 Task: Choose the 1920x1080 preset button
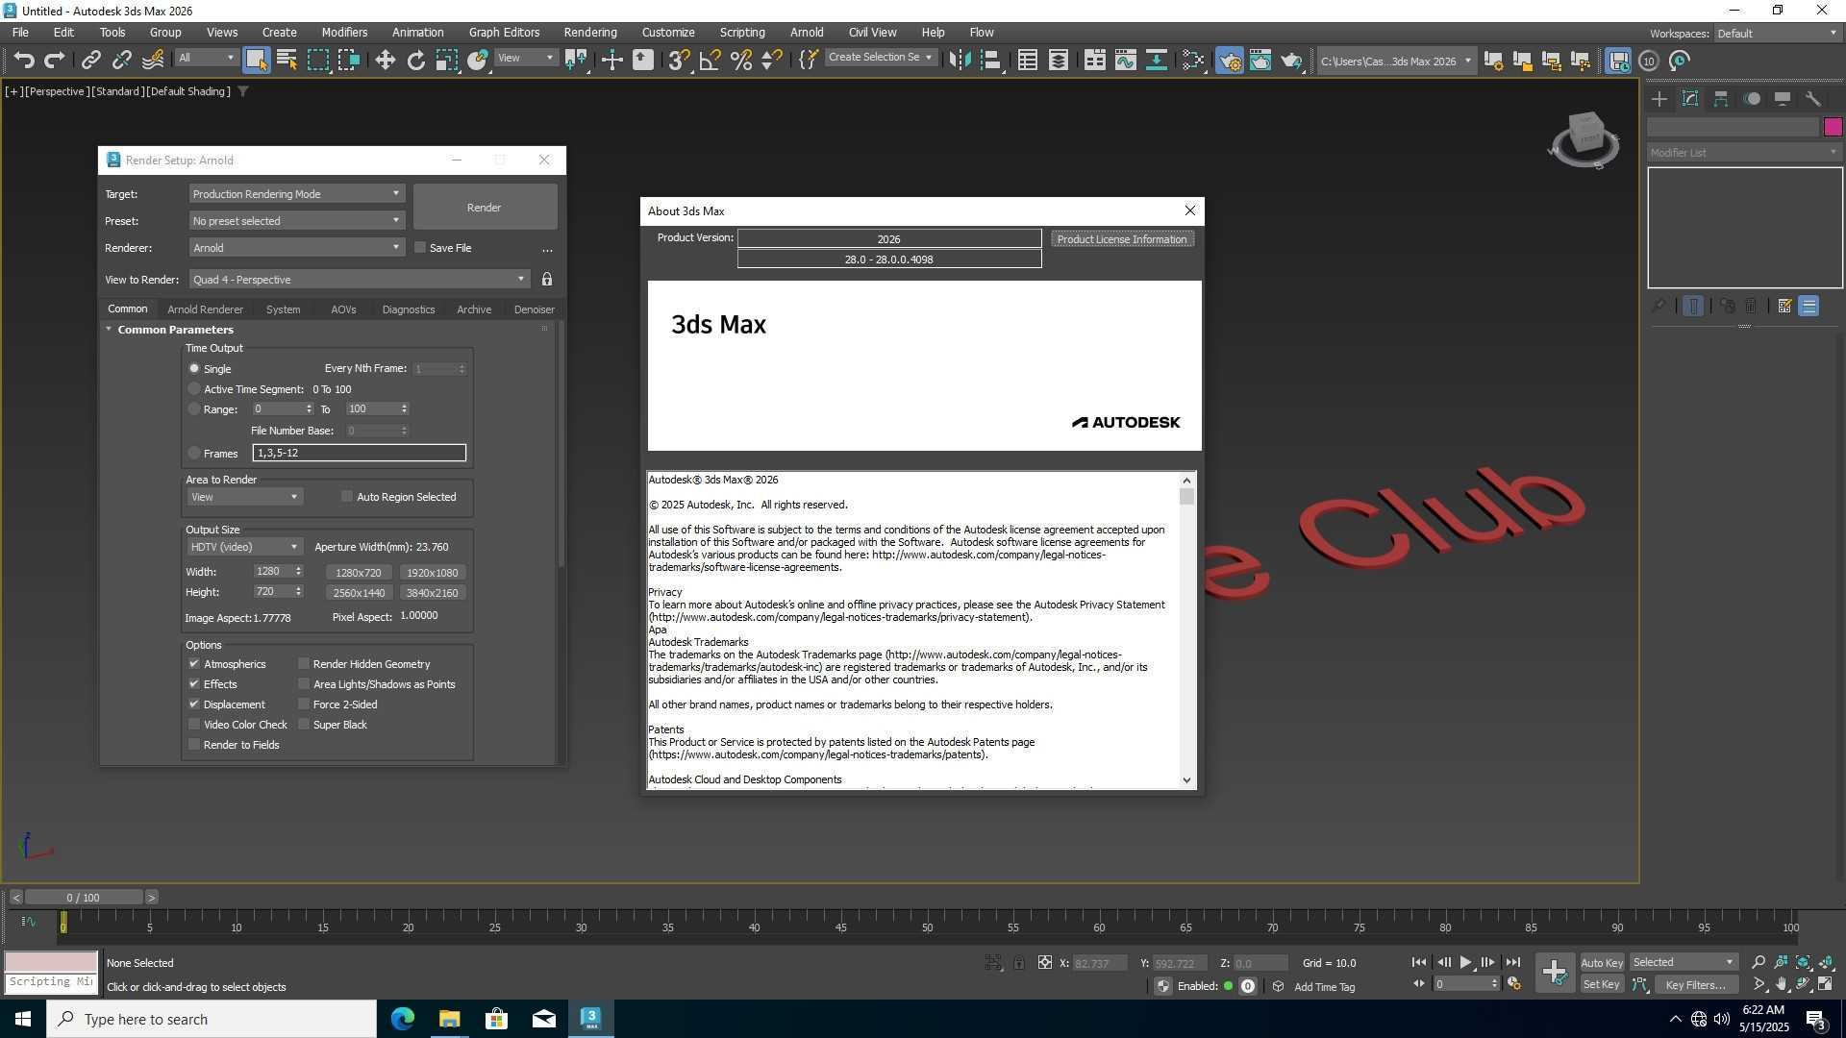click(x=432, y=573)
